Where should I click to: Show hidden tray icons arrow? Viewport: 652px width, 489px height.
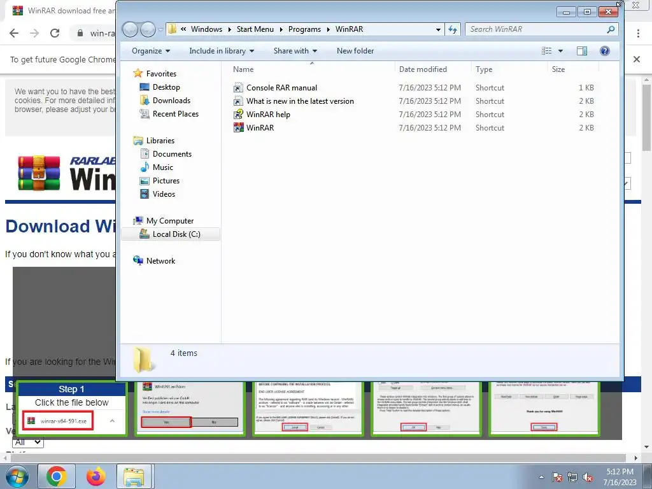(541, 478)
